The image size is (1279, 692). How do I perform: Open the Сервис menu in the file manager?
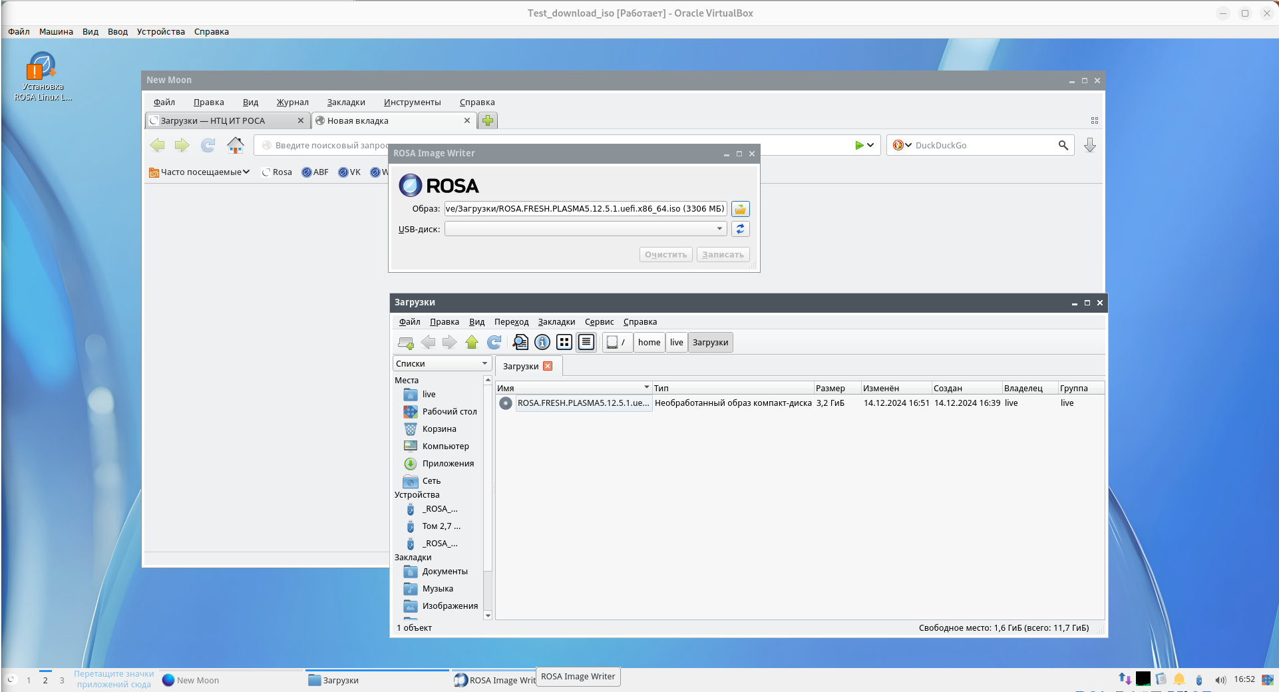599,322
